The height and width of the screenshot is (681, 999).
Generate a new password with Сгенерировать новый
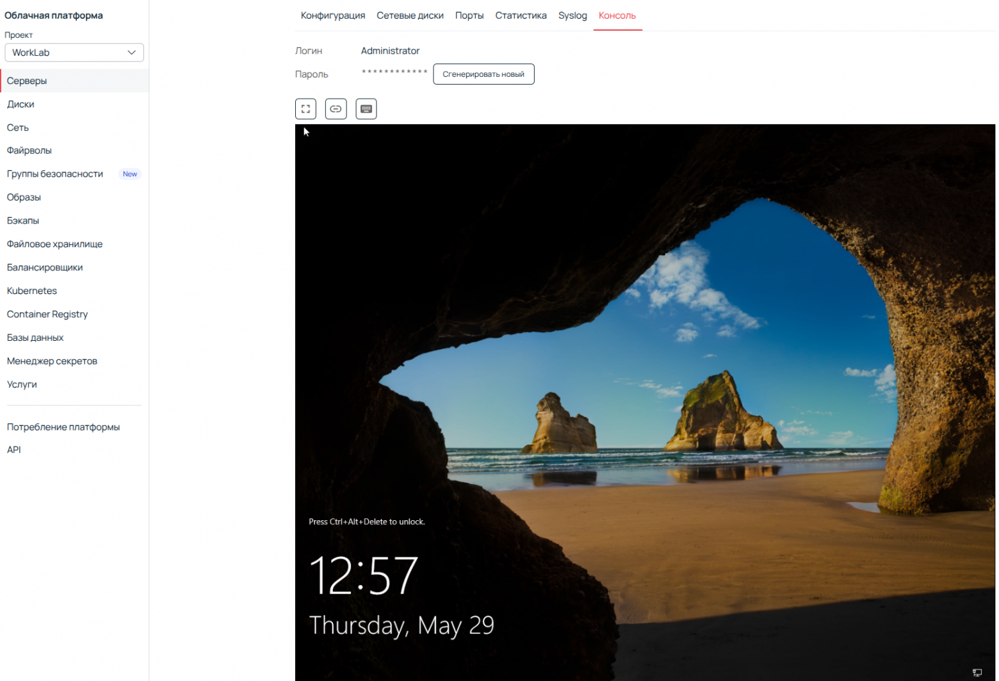[x=483, y=74]
